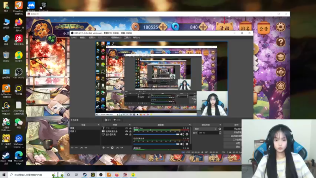Screen dimensions: 316x178
Task: Click the 麦克风/Aux volume slider
Action: click(156, 134)
